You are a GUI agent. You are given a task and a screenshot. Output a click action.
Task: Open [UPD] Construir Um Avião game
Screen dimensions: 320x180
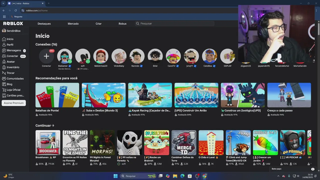(x=196, y=95)
